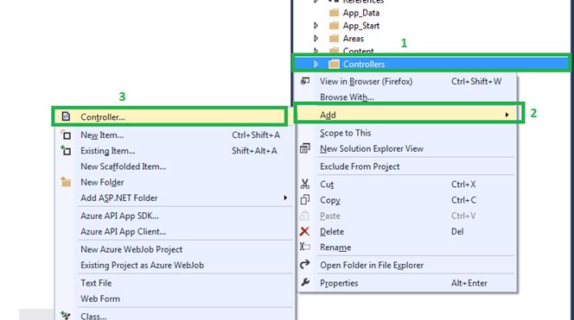Screen dimensions: 574x320
Task: Click the New Item icon
Action: click(66, 135)
